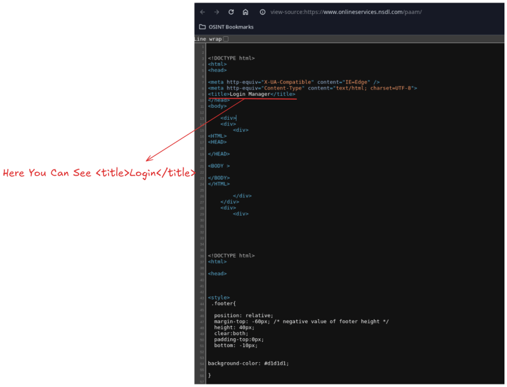The image size is (507, 387).
Task: Click the browser back arrow
Action: [202, 12]
